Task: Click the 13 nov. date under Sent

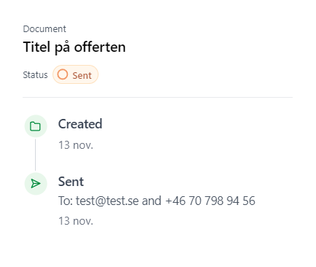Action: click(76, 221)
